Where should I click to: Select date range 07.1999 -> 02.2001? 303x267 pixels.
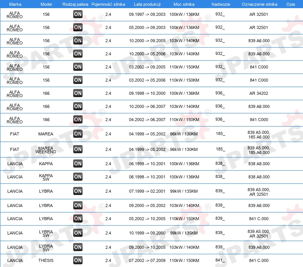point(147,192)
